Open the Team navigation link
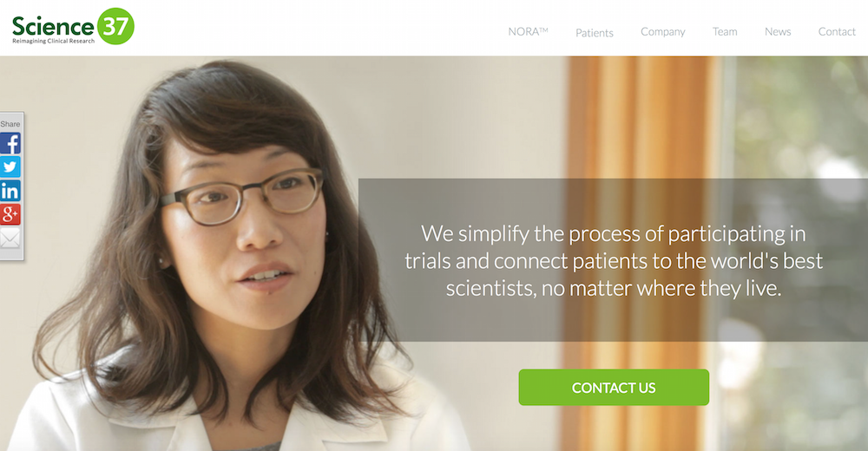 (725, 31)
